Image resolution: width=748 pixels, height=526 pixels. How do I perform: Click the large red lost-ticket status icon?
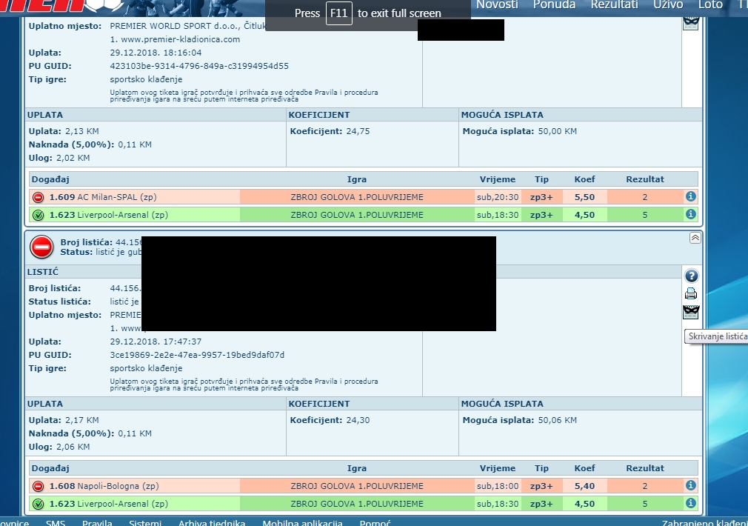click(x=41, y=247)
